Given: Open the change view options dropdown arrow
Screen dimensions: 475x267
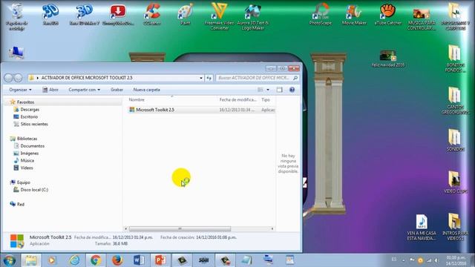Looking at the screenshot, I should tap(268, 90).
